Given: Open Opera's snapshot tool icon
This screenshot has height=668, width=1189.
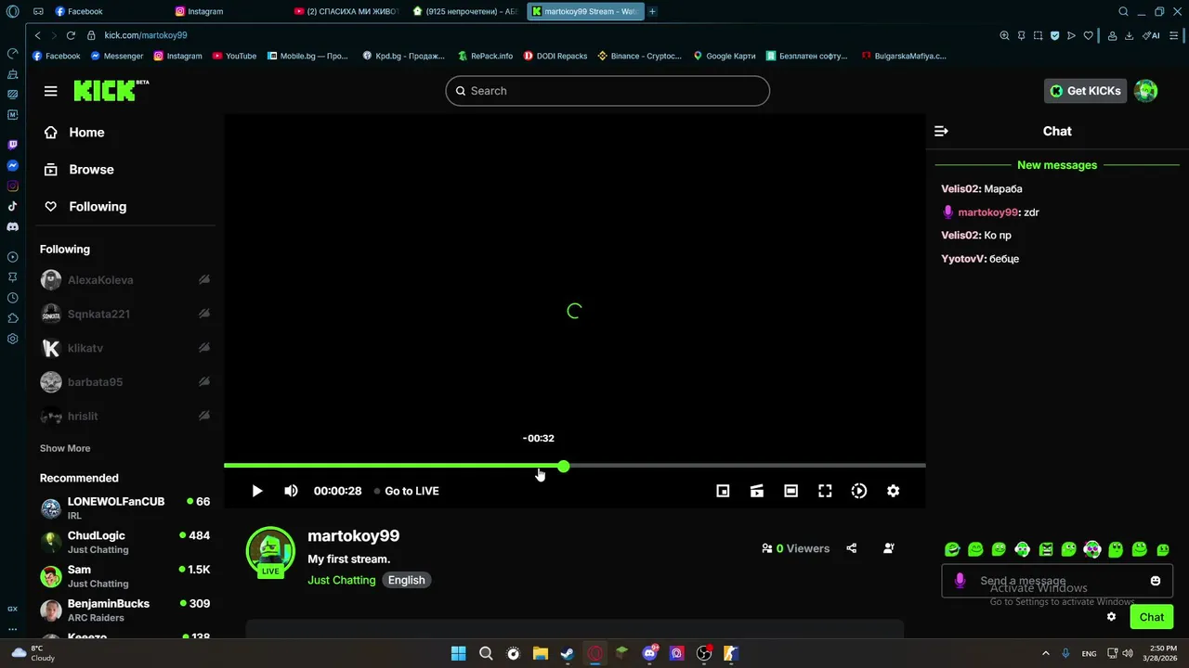Looking at the screenshot, I should pos(1038,35).
